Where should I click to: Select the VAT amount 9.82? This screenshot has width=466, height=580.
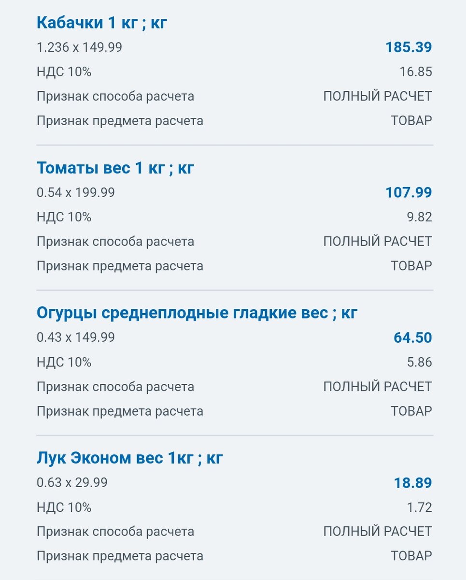[419, 217]
